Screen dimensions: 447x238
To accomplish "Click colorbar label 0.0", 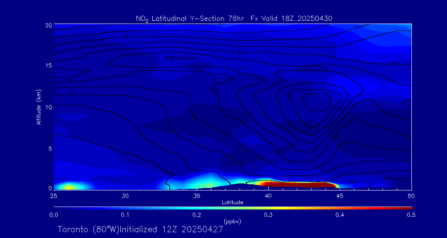I will click(53, 215).
